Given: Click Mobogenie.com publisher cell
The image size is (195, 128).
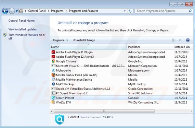Looking at the screenshot, I should click(139, 70).
